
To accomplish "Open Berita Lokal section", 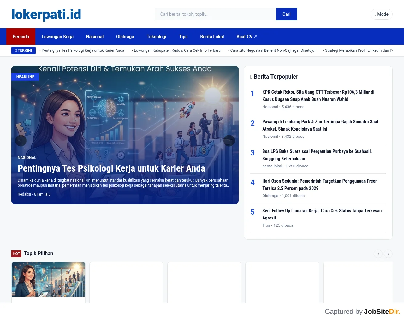I will pyautogui.click(x=212, y=37).
